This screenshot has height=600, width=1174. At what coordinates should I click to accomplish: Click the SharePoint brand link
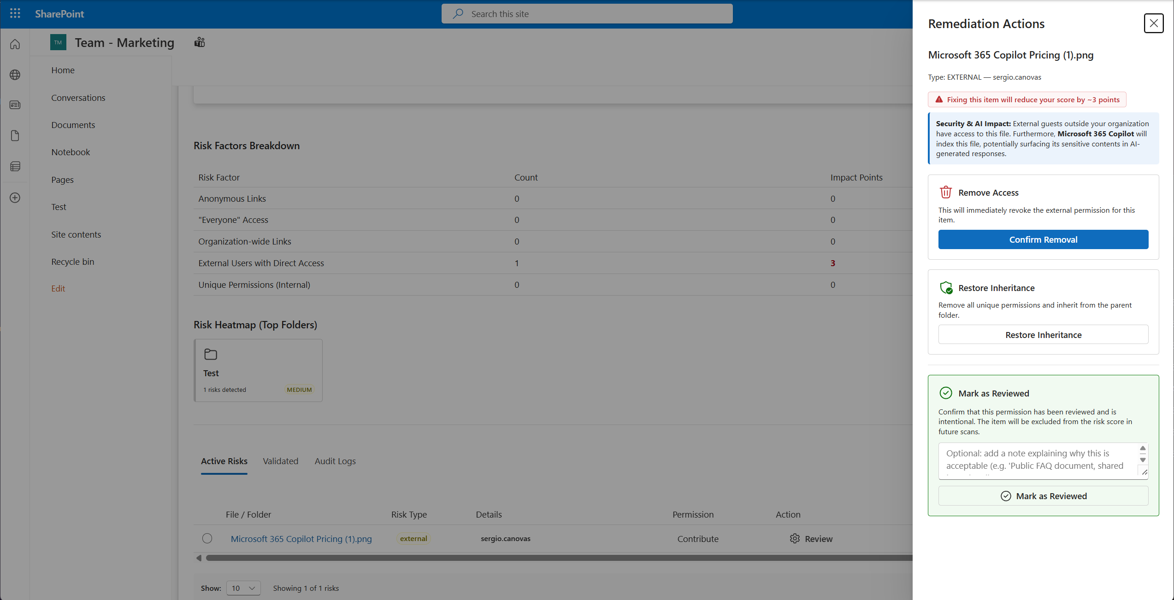coord(59,14)
